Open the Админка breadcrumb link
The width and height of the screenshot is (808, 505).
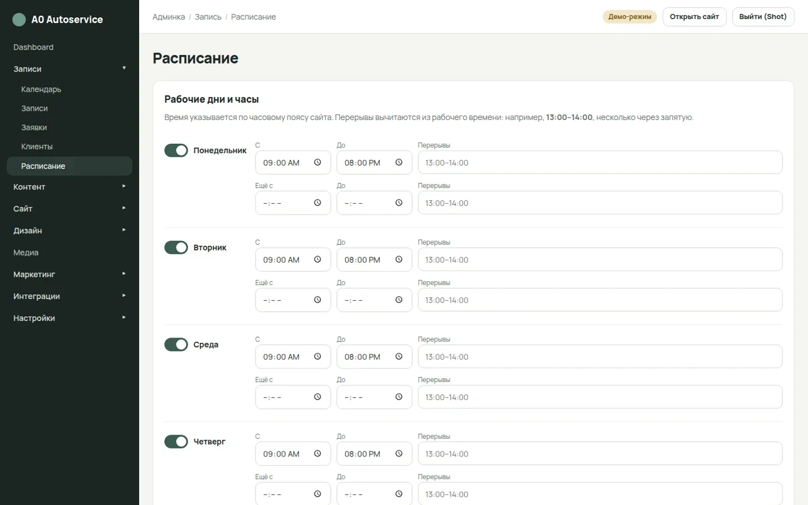click(x=169, y=17)
